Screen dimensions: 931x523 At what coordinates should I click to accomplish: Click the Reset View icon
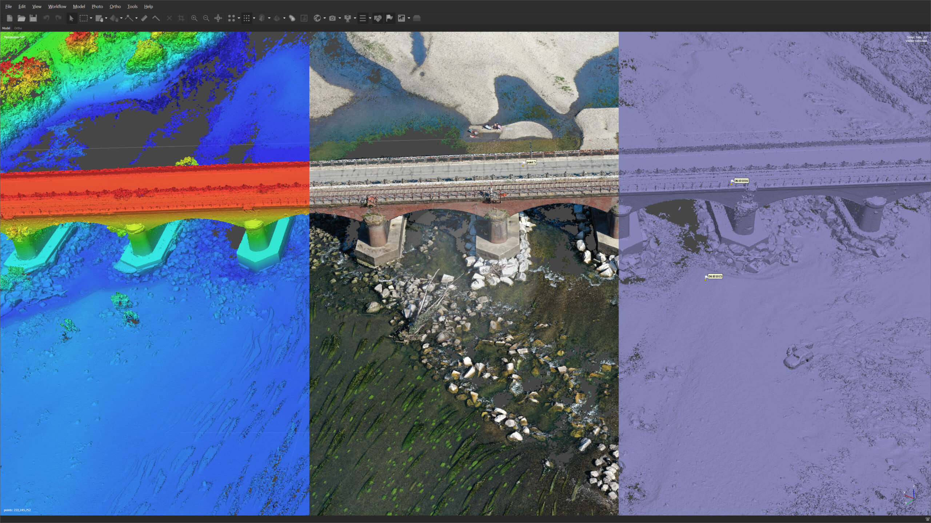click(218, 18)
